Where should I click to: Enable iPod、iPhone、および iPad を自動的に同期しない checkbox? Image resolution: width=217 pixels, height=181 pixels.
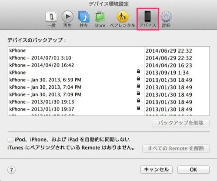pyautogui.click(x=10, y=140)
